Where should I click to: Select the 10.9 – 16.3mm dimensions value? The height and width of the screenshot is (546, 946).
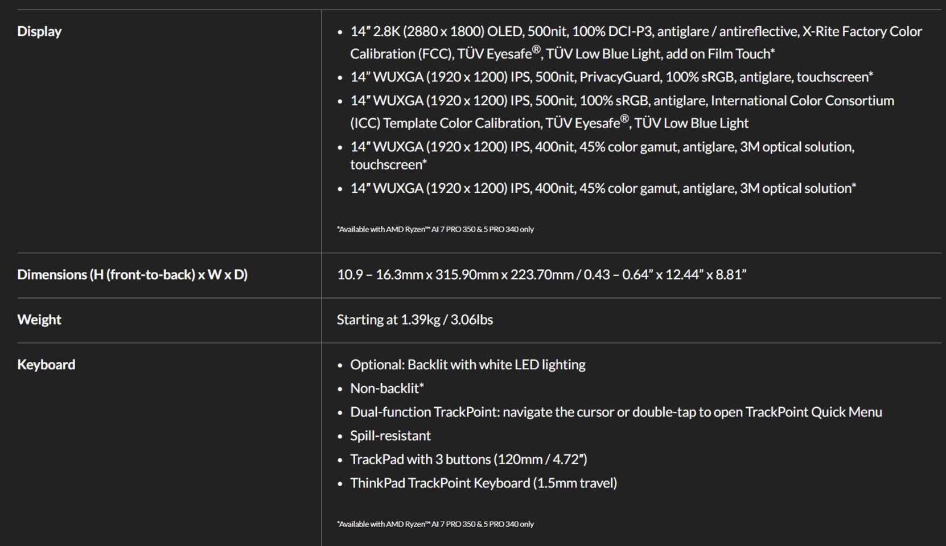tap(541, 275)
